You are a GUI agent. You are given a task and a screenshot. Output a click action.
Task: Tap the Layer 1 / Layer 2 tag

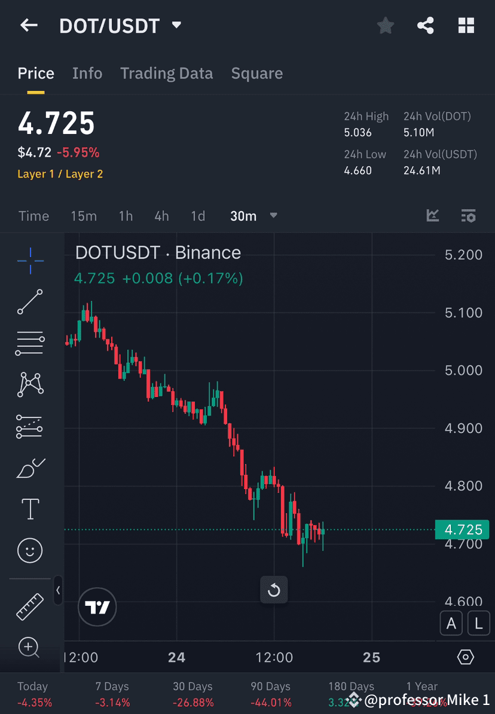pos(60,175)
